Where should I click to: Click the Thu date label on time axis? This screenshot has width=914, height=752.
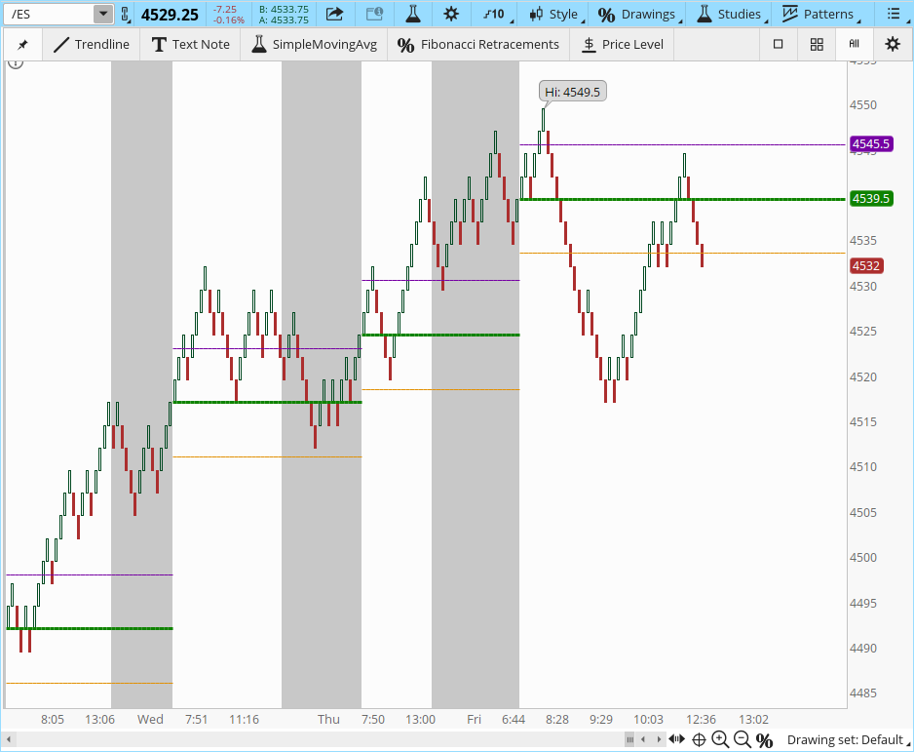(x=328, y=719)
